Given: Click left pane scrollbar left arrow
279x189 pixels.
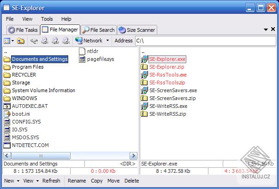Looking at the screenshot, I should coord(7,156).
